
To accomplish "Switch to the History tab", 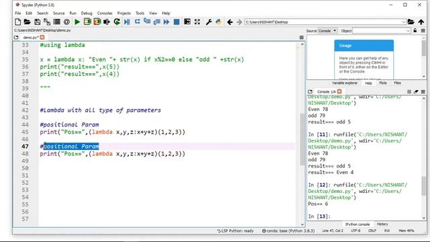I will 382,224.
